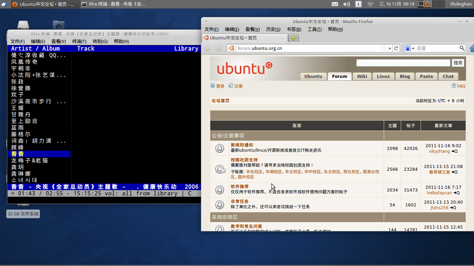Viewport: 474px width, 266px height.
Task: Click the info notification icon in the panel
Action: coord(358,4)
